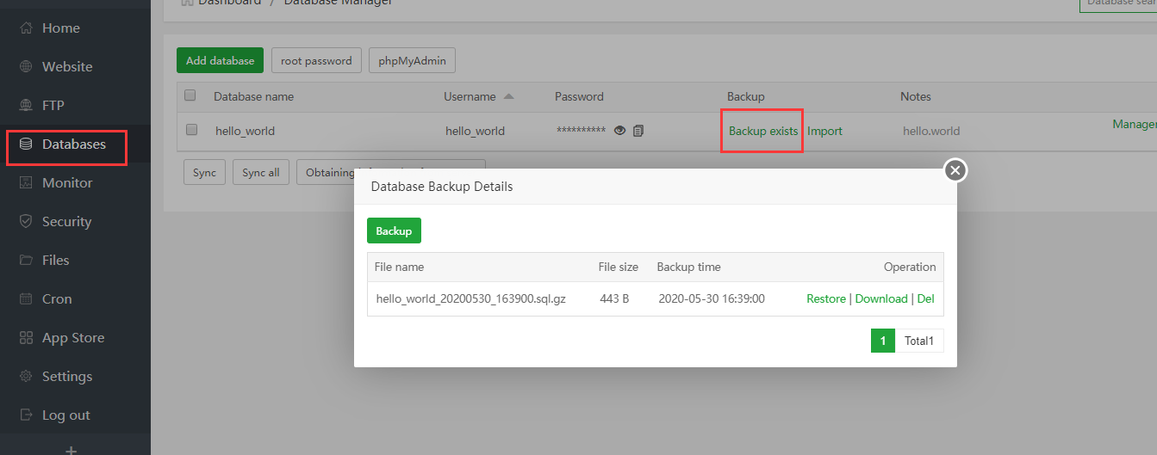Click the App Store grid icon
The height and width of the screenshot is (455, 1157).
26,337
